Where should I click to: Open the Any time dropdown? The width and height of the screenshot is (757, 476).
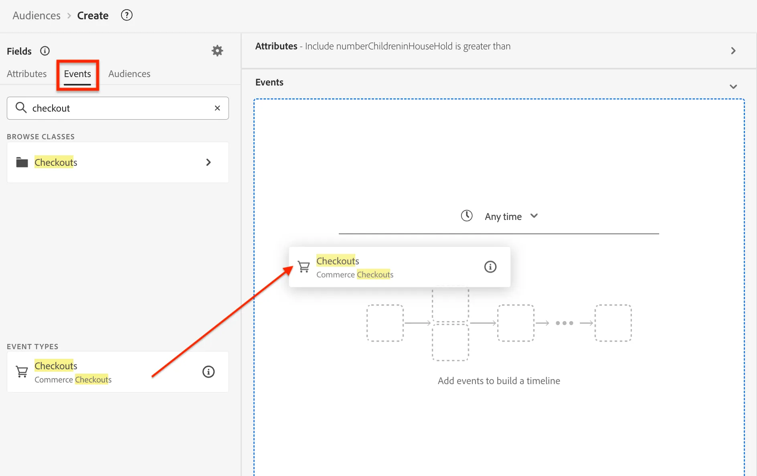pos(512,217)
